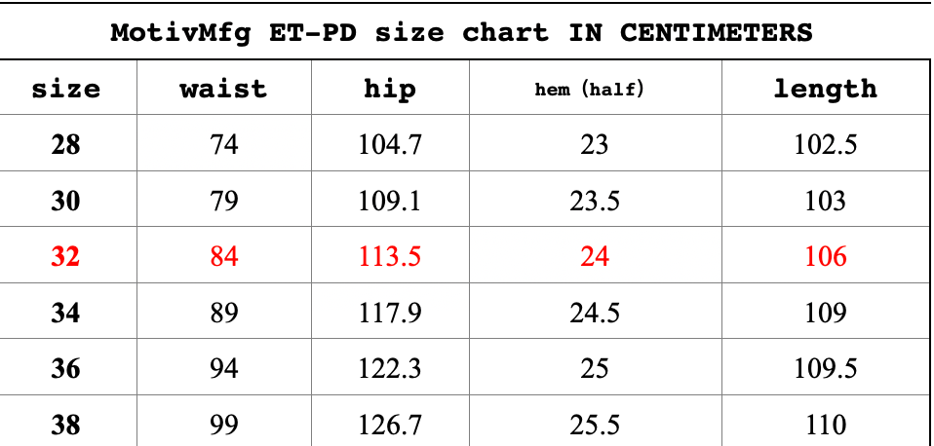
Task: Select the "length" column header
Action: (x=825, y=90)
